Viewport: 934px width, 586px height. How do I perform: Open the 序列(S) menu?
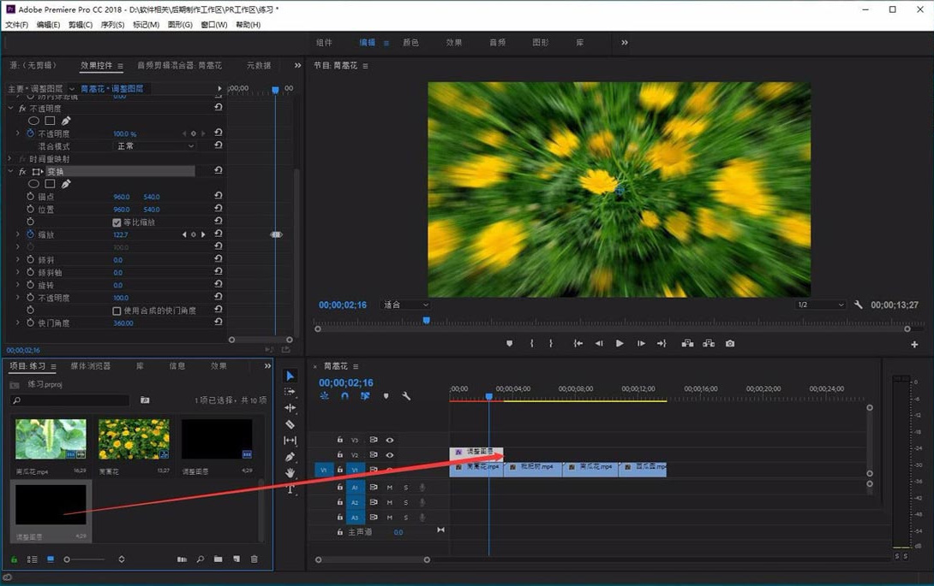(x=112, y=25)
